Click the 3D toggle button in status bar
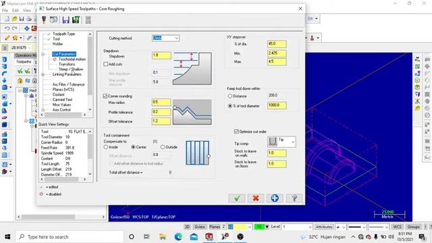This screenshot has height=243, width=432. [x=187, y=227]
